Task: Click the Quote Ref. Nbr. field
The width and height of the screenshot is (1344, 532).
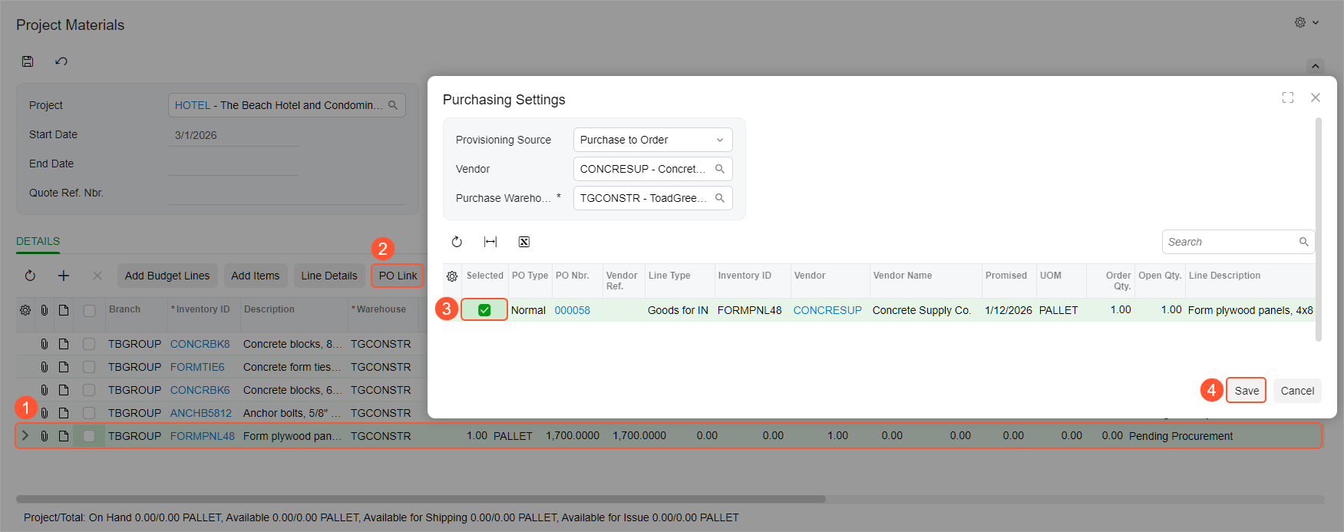Action: tap(287, 193)
